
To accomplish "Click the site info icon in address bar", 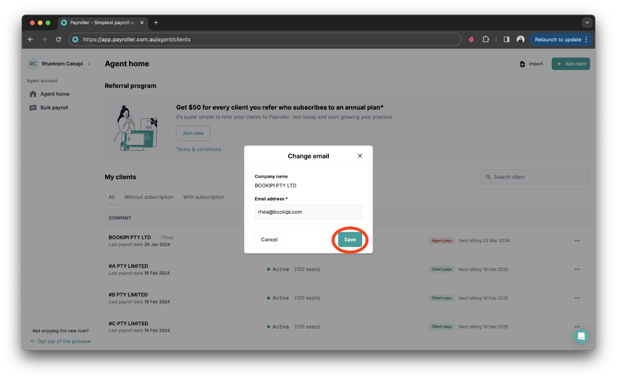I will point(76,39).
